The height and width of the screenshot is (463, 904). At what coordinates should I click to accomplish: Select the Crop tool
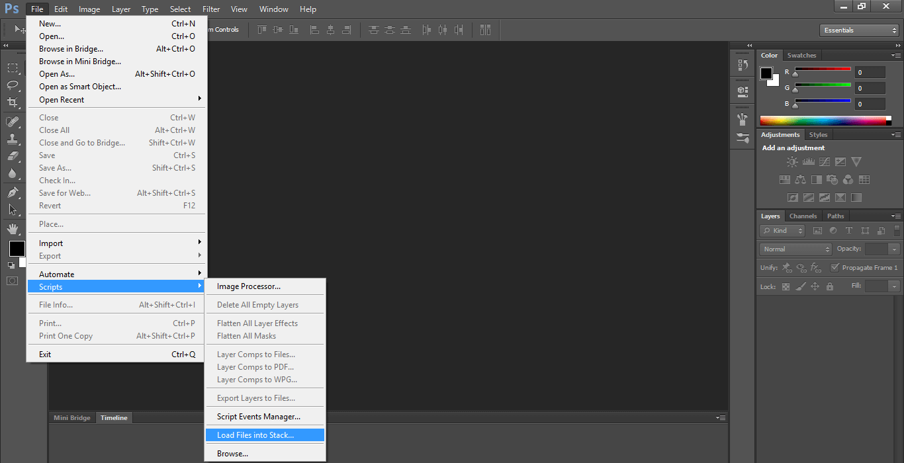13,103
